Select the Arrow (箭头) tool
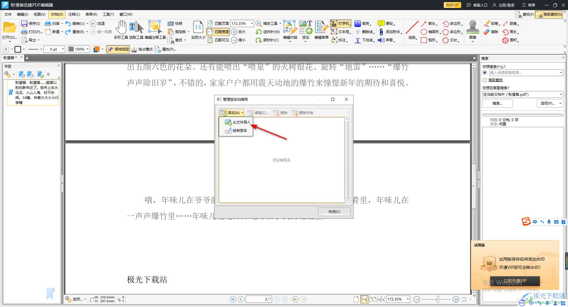Viewport: 568px width, 307px height. click(429, 24)
